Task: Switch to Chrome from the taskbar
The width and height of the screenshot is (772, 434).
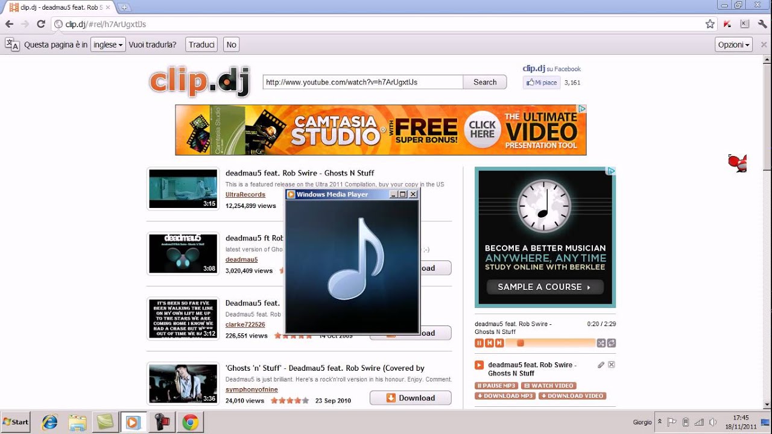Action: click(x=190, y=422)
